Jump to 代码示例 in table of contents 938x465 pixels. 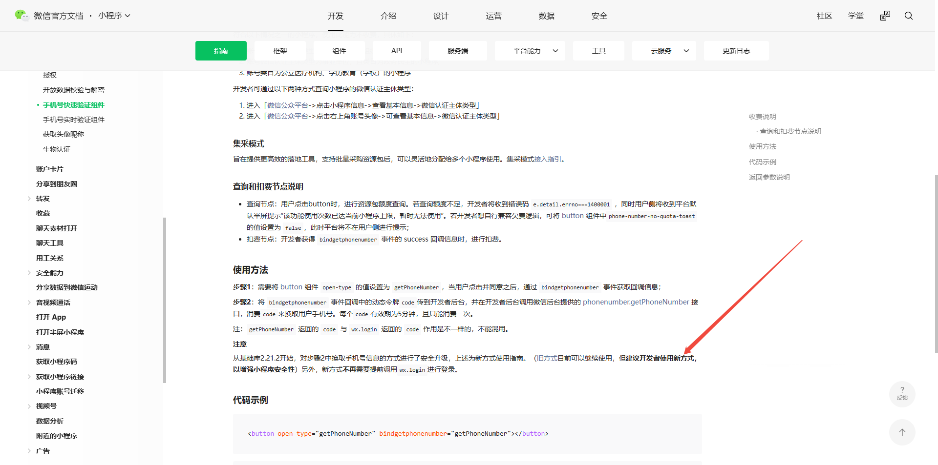pos(763,162)
